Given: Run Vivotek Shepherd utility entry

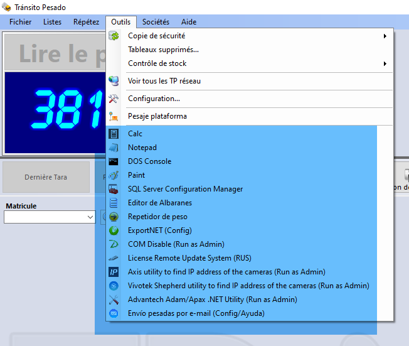Looking at the screenshot, I should pos(250,286).
